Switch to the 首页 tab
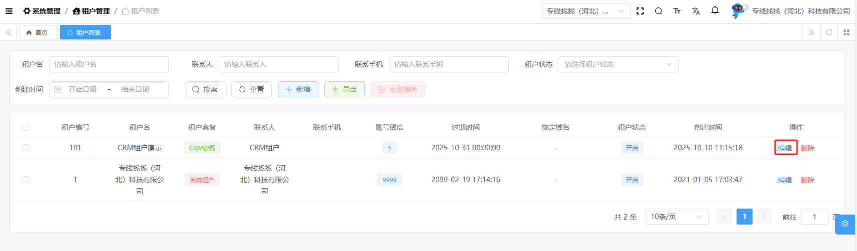 [x=38, y=32]
